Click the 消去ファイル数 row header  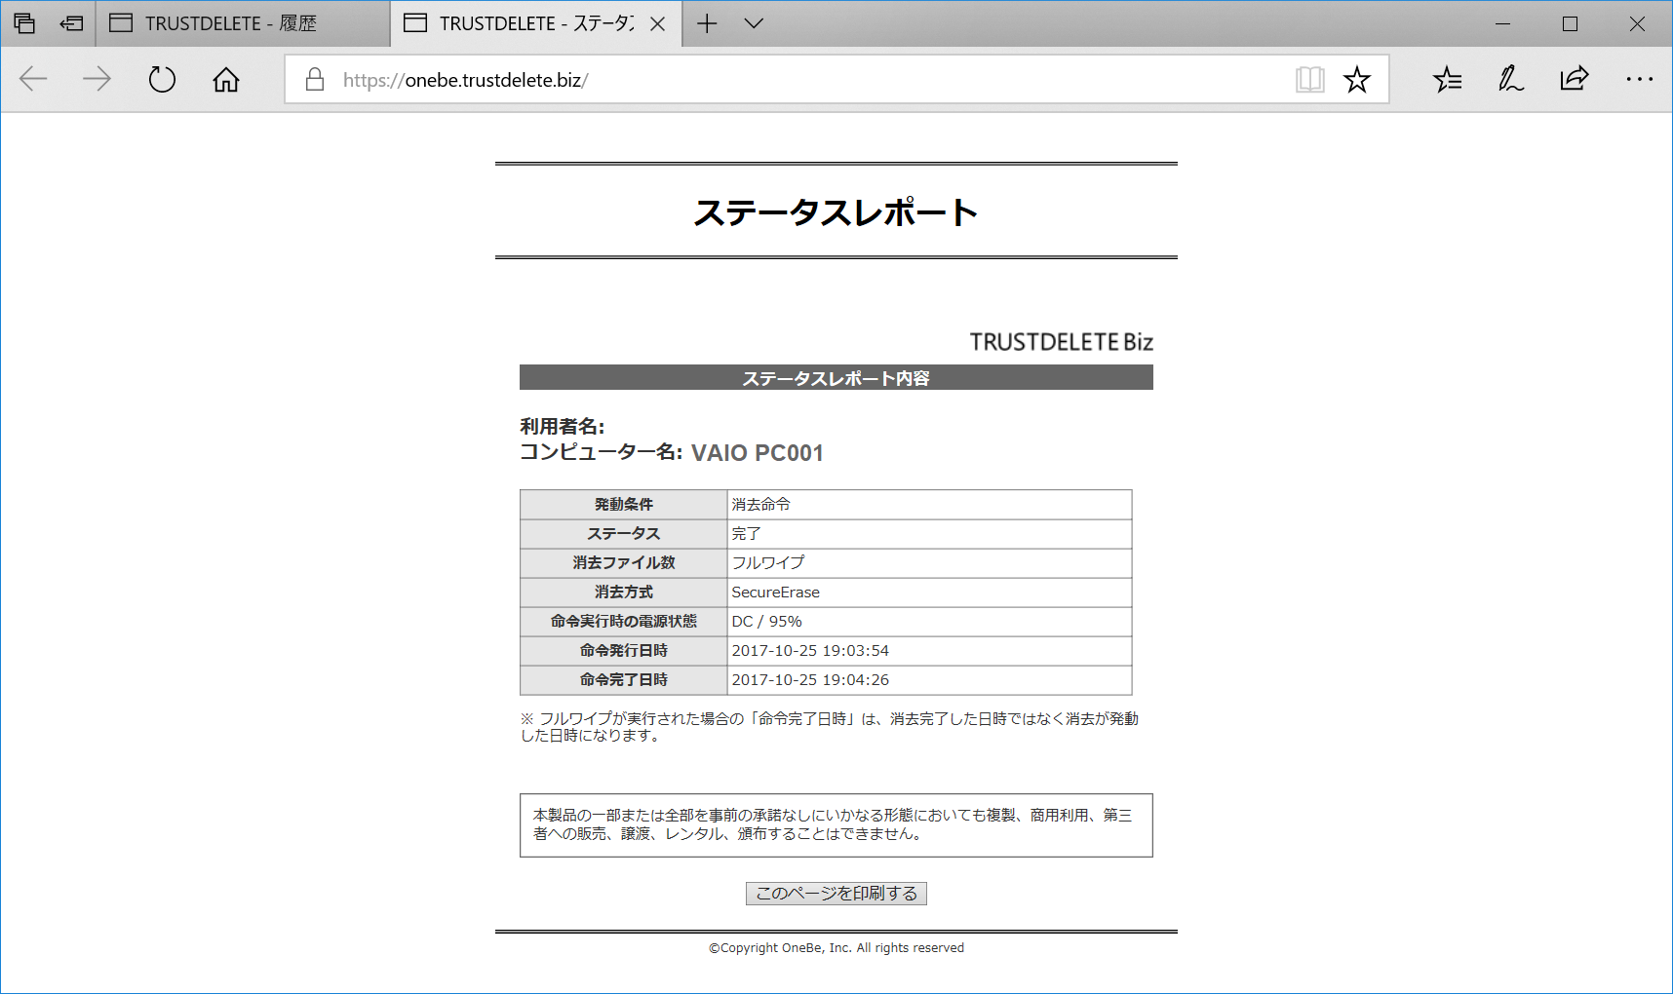[x=624, y=563]
